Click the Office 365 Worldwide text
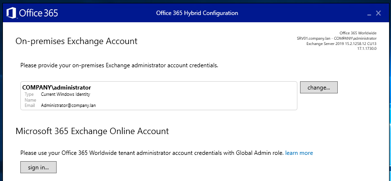391x181 pixels. (x=358, y=33)
